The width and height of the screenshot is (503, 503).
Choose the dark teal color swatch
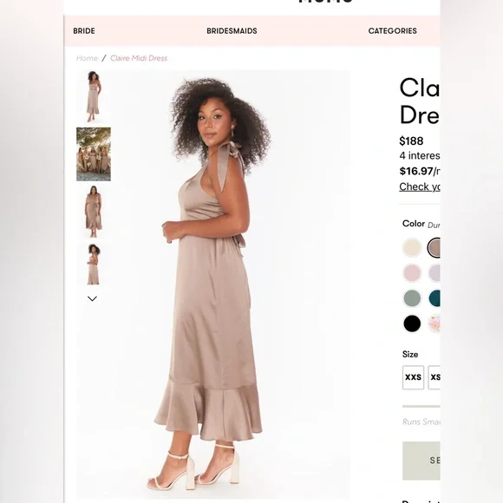(x=434, y=298)
